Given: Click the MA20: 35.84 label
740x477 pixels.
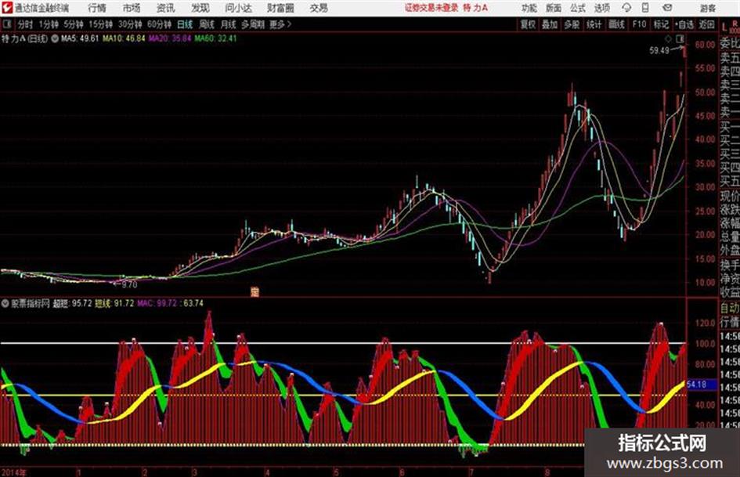Looking at the screenshot, I should (170, 38).
